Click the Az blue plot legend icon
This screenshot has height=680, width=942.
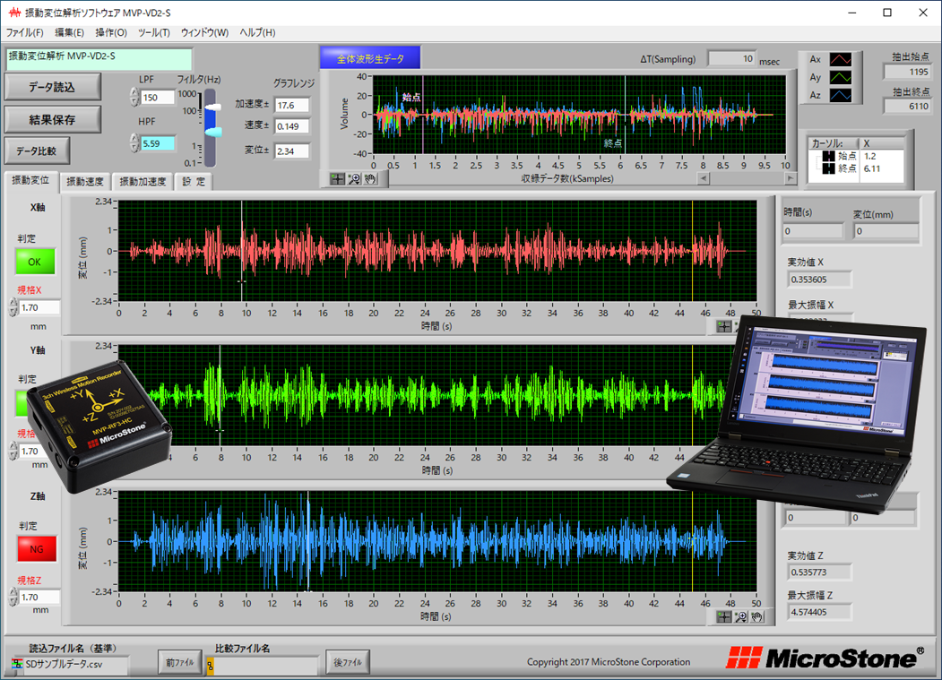click(x=841, y=95)
